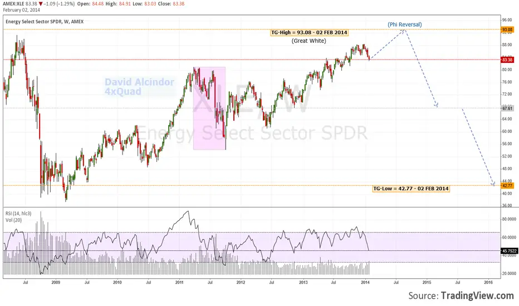Click the Open: 84.48 value in header
The width and height of the screenshot is (519, 306).
tap(91, 4)
